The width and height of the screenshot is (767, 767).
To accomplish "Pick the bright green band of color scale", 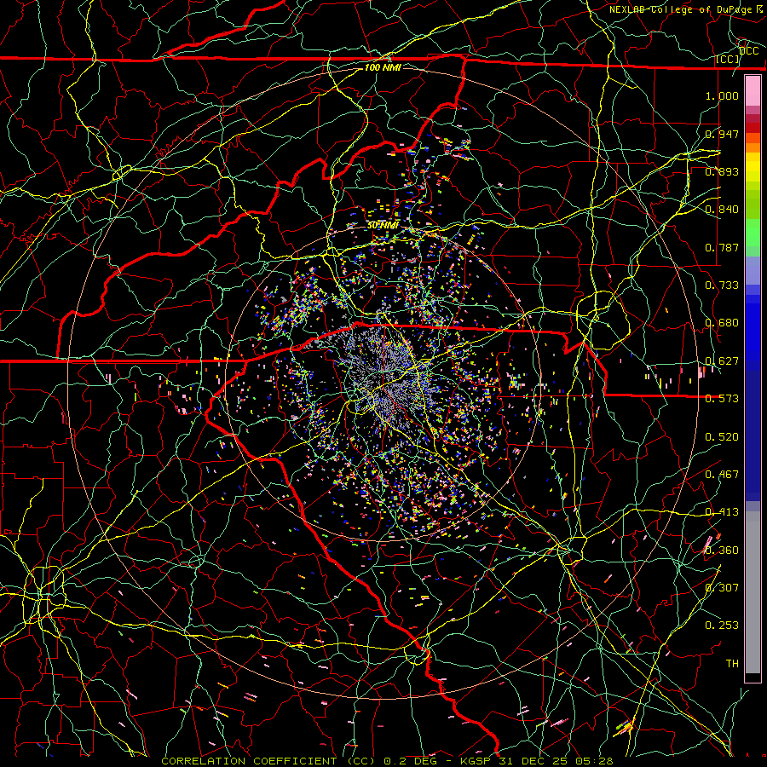I will click(753, 233).
